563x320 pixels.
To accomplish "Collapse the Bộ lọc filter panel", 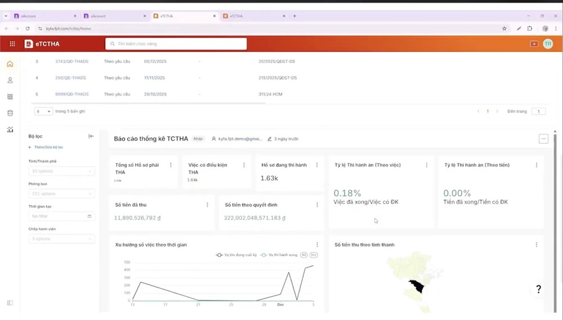I will pyautogui.click(x=91, y=136).
